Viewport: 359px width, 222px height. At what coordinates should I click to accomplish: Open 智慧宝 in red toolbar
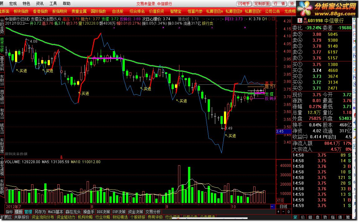176,11
